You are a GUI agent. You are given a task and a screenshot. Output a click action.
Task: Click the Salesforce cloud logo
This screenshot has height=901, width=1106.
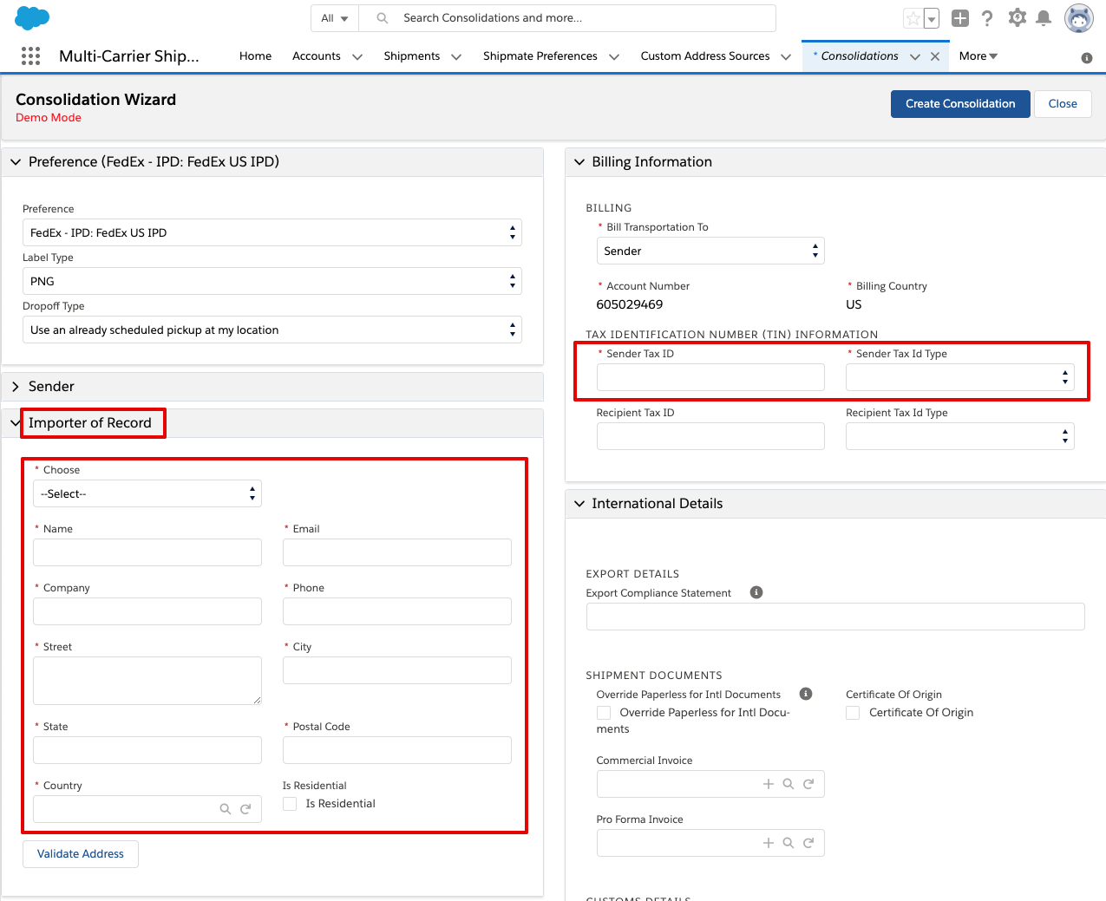click(x=32, y=17)
